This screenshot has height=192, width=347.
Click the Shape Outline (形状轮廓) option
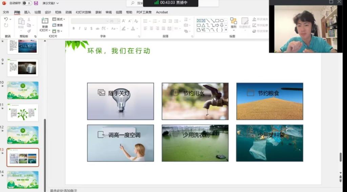260,25
